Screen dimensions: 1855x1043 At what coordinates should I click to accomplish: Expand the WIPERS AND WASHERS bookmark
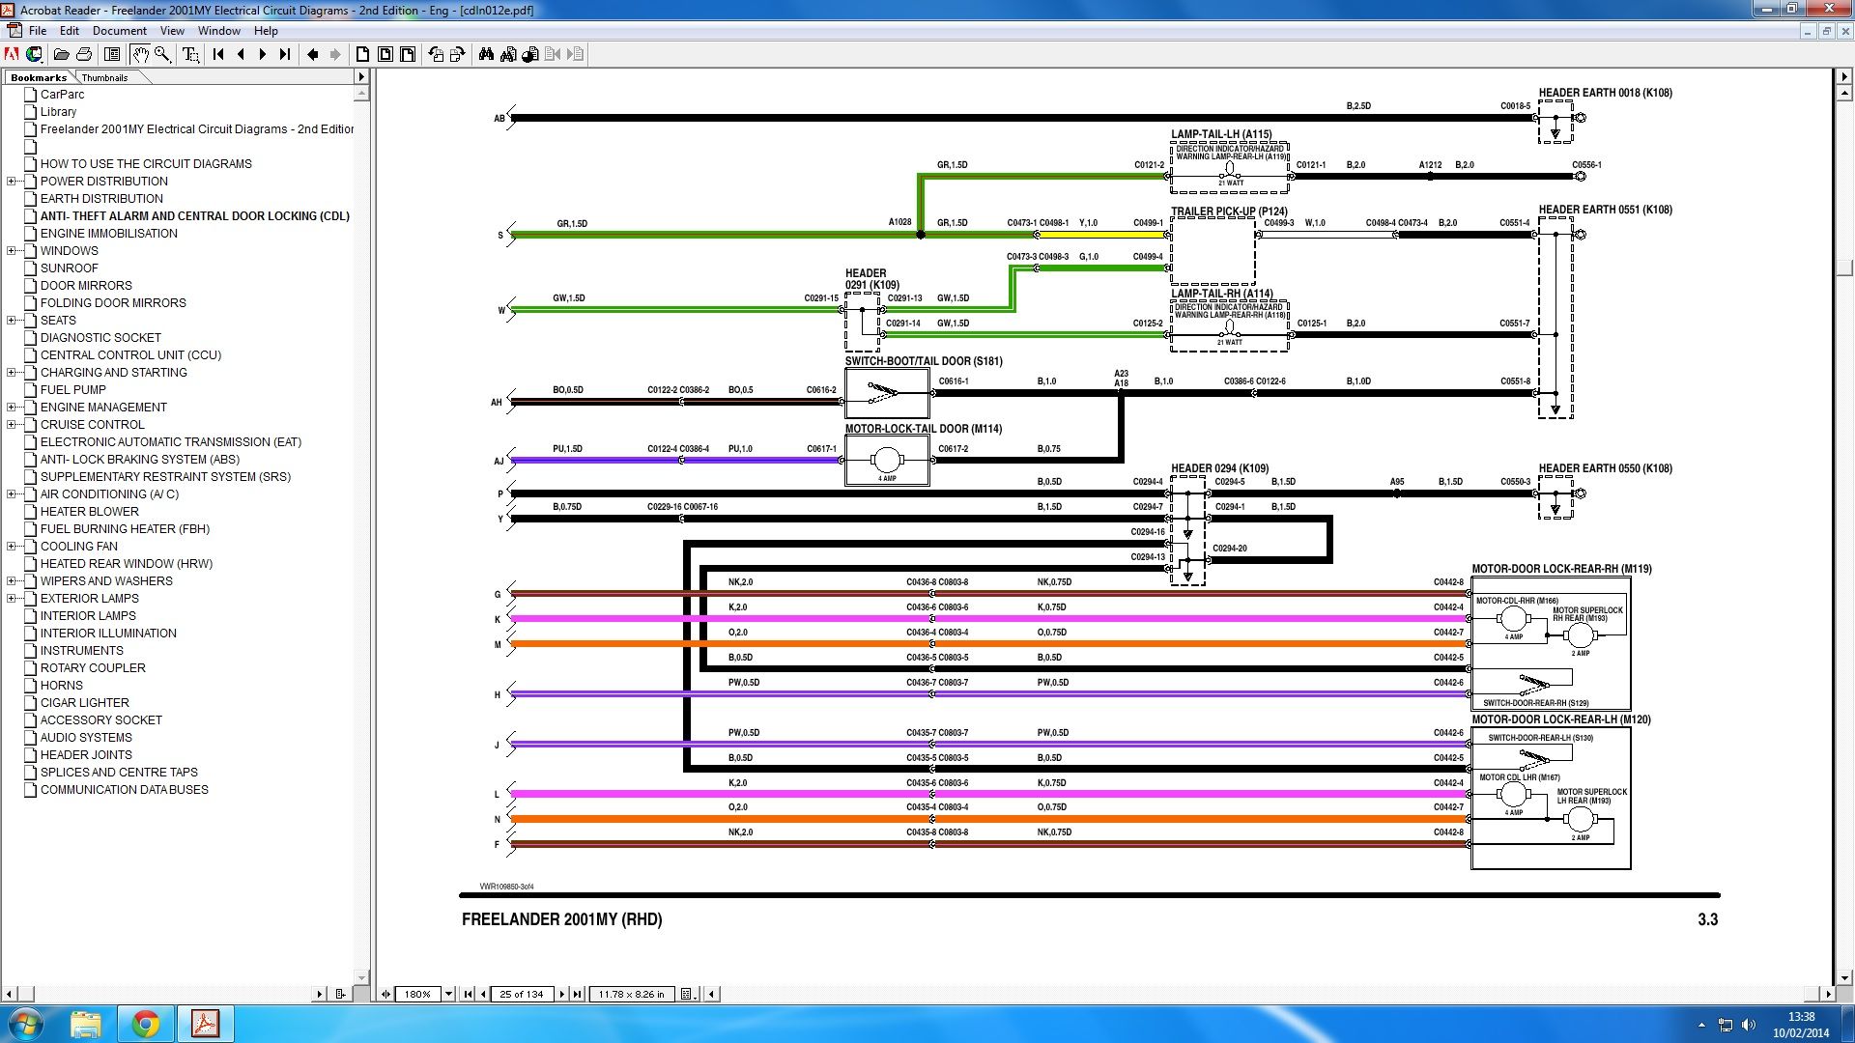(12, 581)
